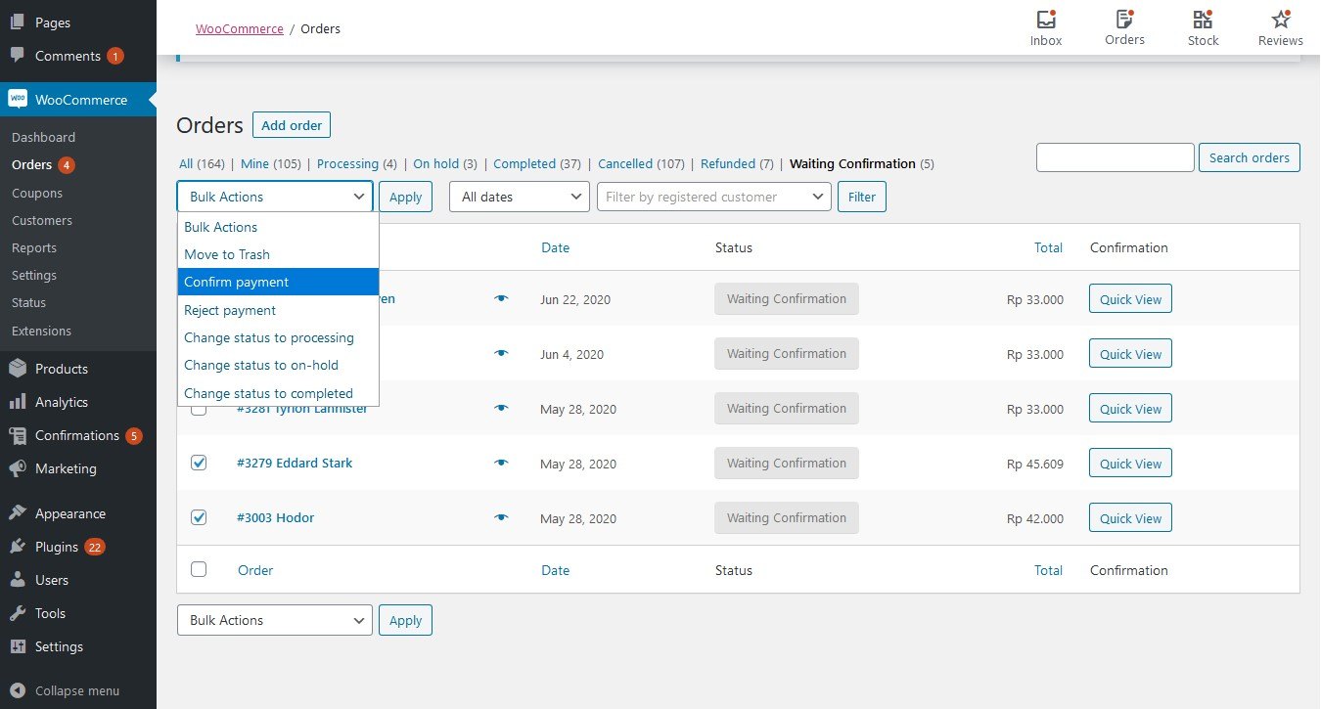
Task: Filter orders by the Completed tab
Action: (x=537, y=163)
